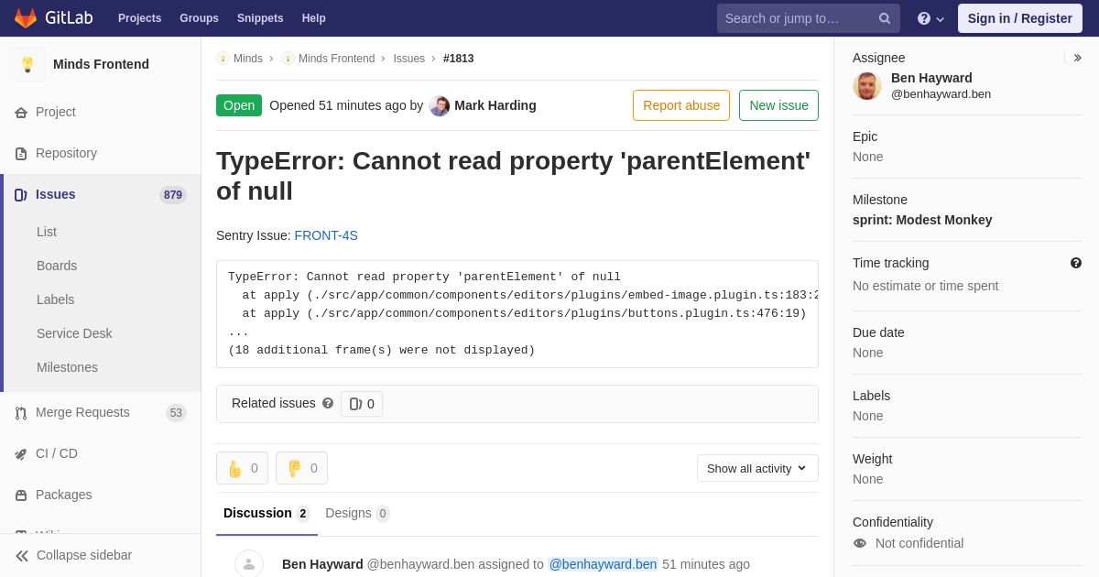This screenshot has height=577, width=1099.
Task: Focus the Search or jump to field
Action: pyautogui.click(x=809, y=18)
